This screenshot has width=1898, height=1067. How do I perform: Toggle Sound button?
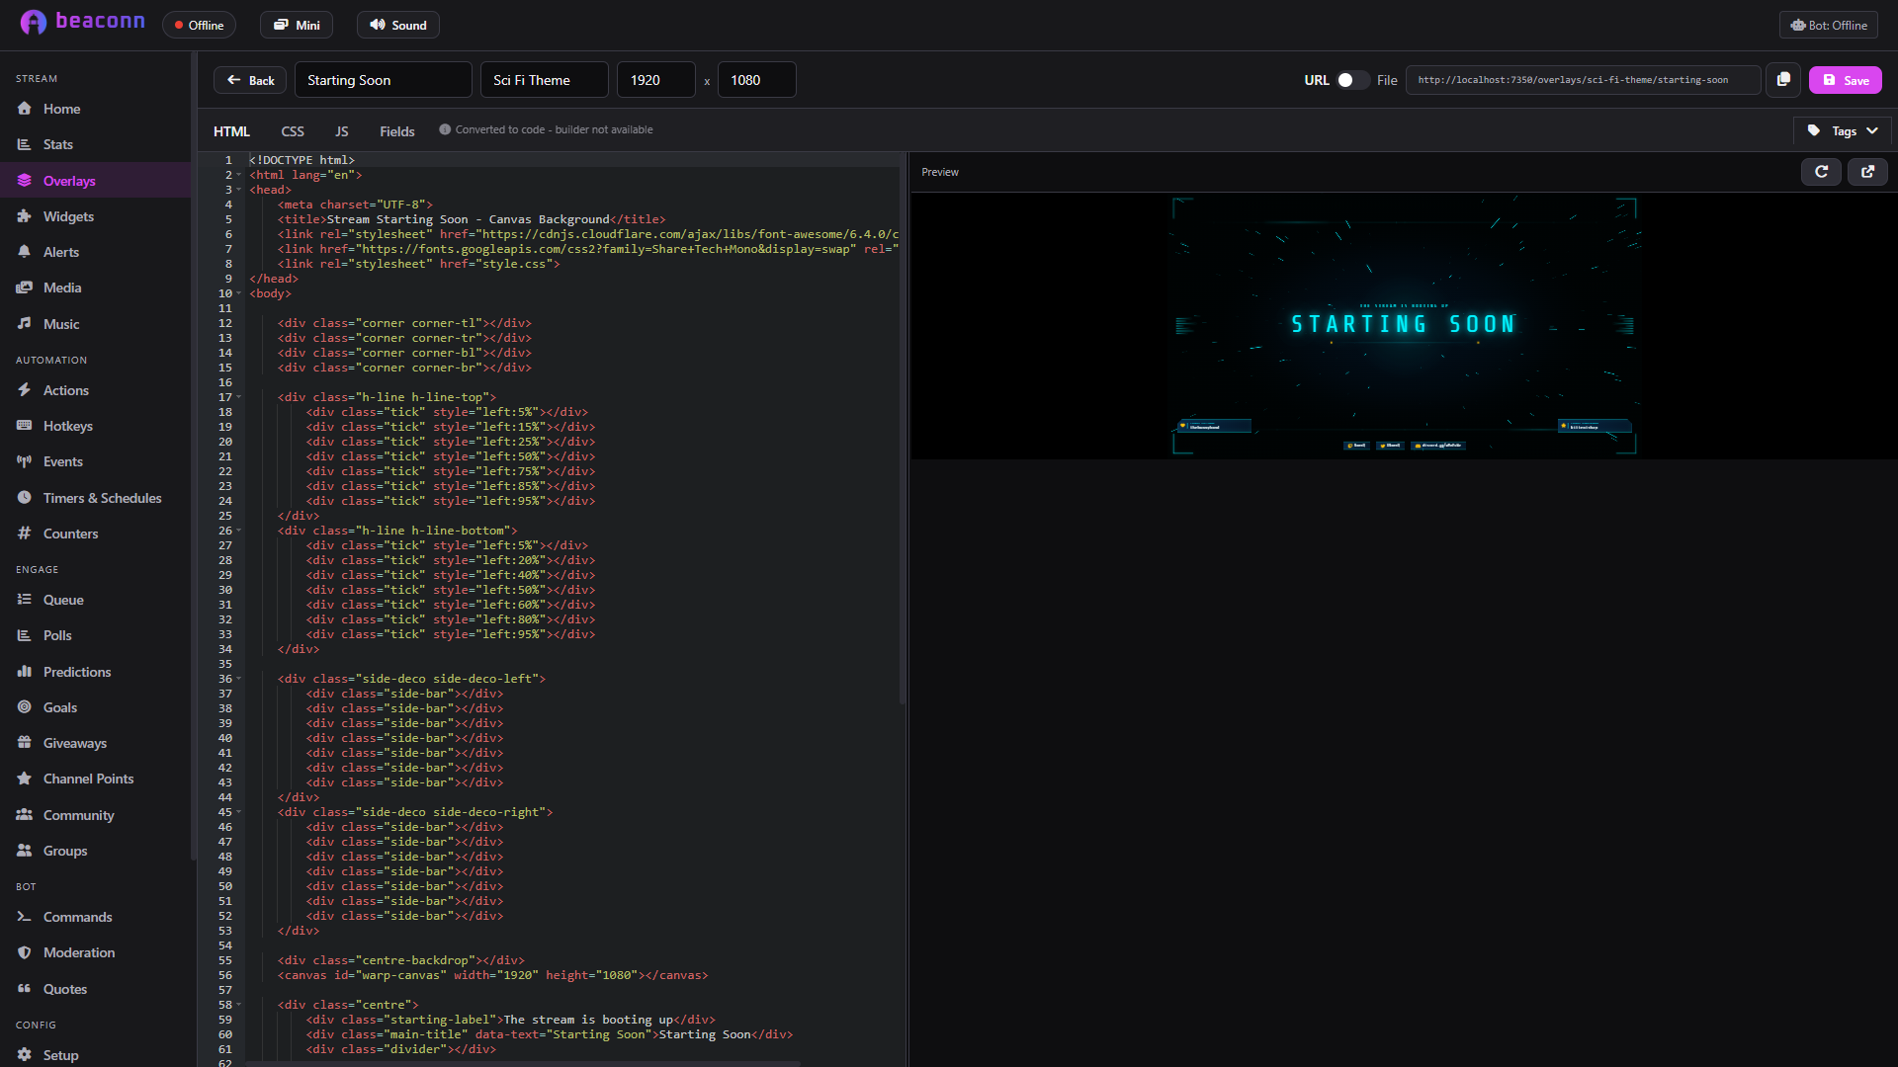[x=398, y=25]
